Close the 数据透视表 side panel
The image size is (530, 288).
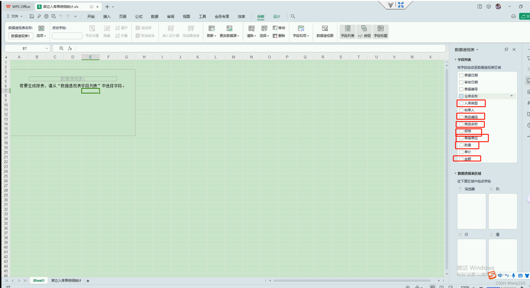coord(514,49)
